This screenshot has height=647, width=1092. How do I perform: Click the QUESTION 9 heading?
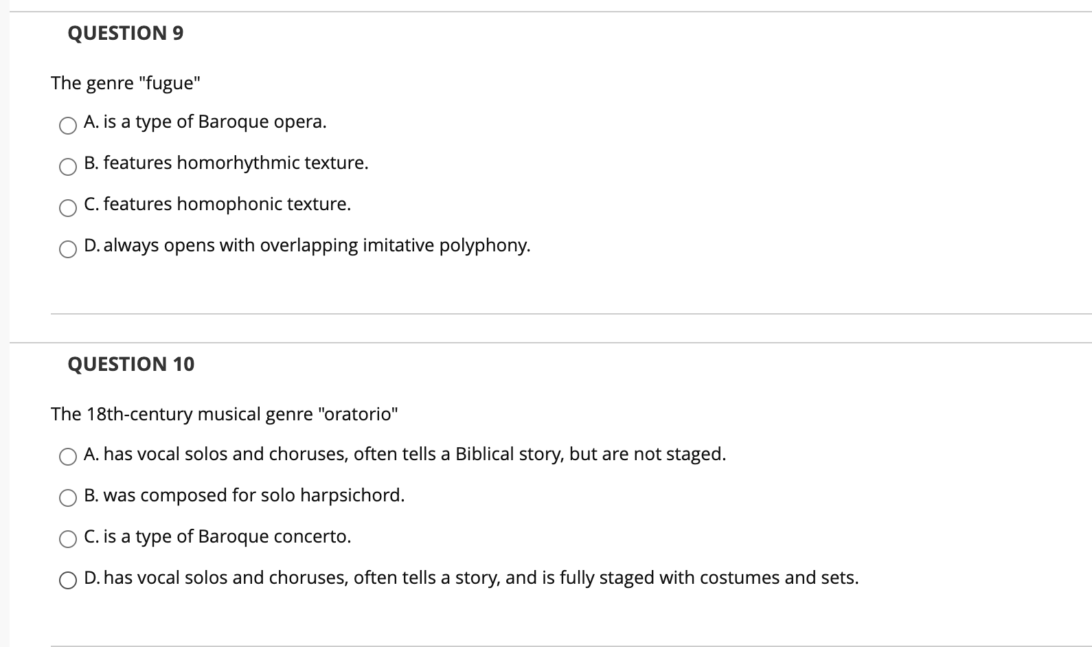click(126, 33)
